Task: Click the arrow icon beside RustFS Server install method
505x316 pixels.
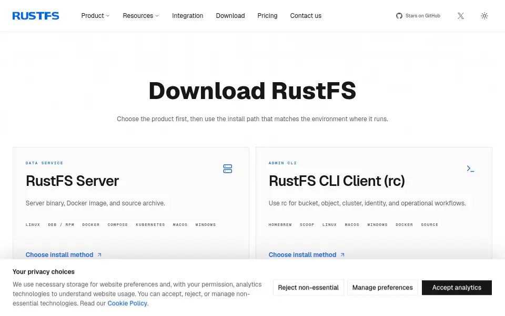Action: click(99, 255)
